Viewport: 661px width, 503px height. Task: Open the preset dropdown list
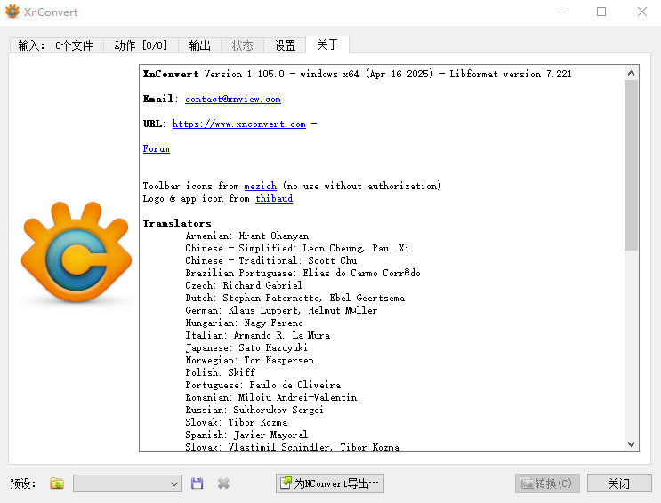[174, 483]
